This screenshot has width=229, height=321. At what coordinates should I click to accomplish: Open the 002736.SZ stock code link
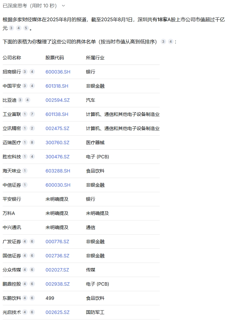coord(57,256)
